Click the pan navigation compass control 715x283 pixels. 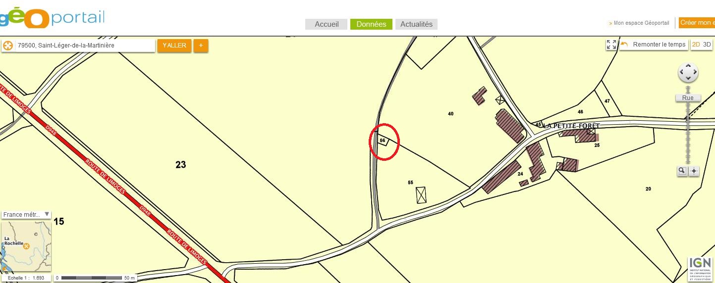coord(688,73)
